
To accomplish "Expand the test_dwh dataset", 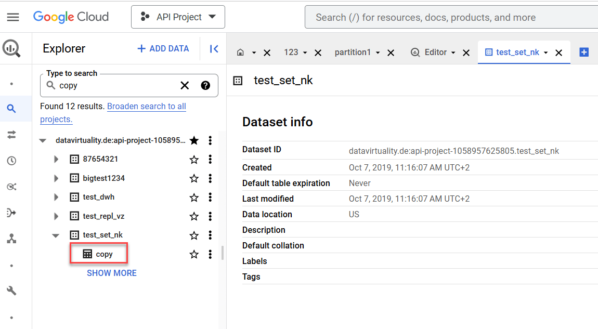I will 56,197.
